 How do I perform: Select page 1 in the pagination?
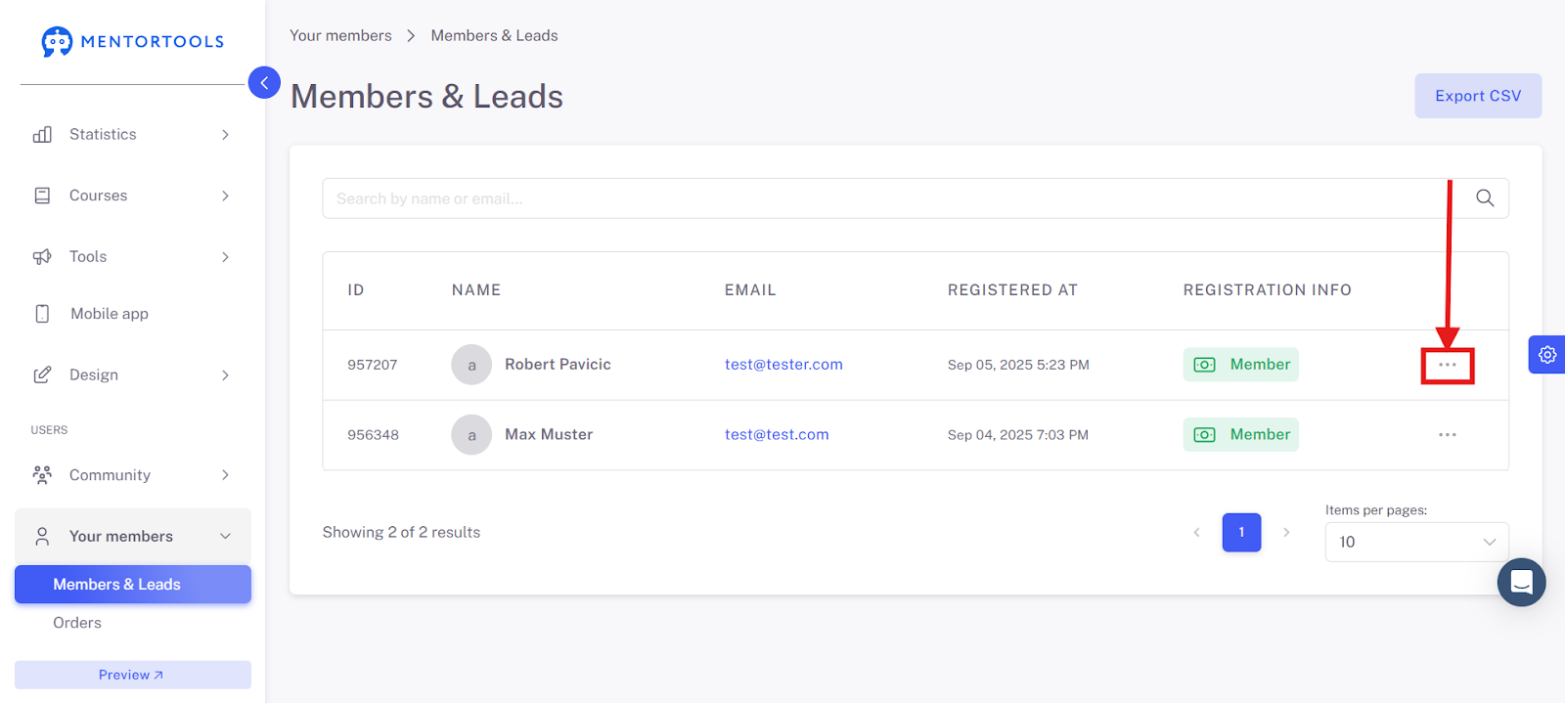pos(1241,533)
